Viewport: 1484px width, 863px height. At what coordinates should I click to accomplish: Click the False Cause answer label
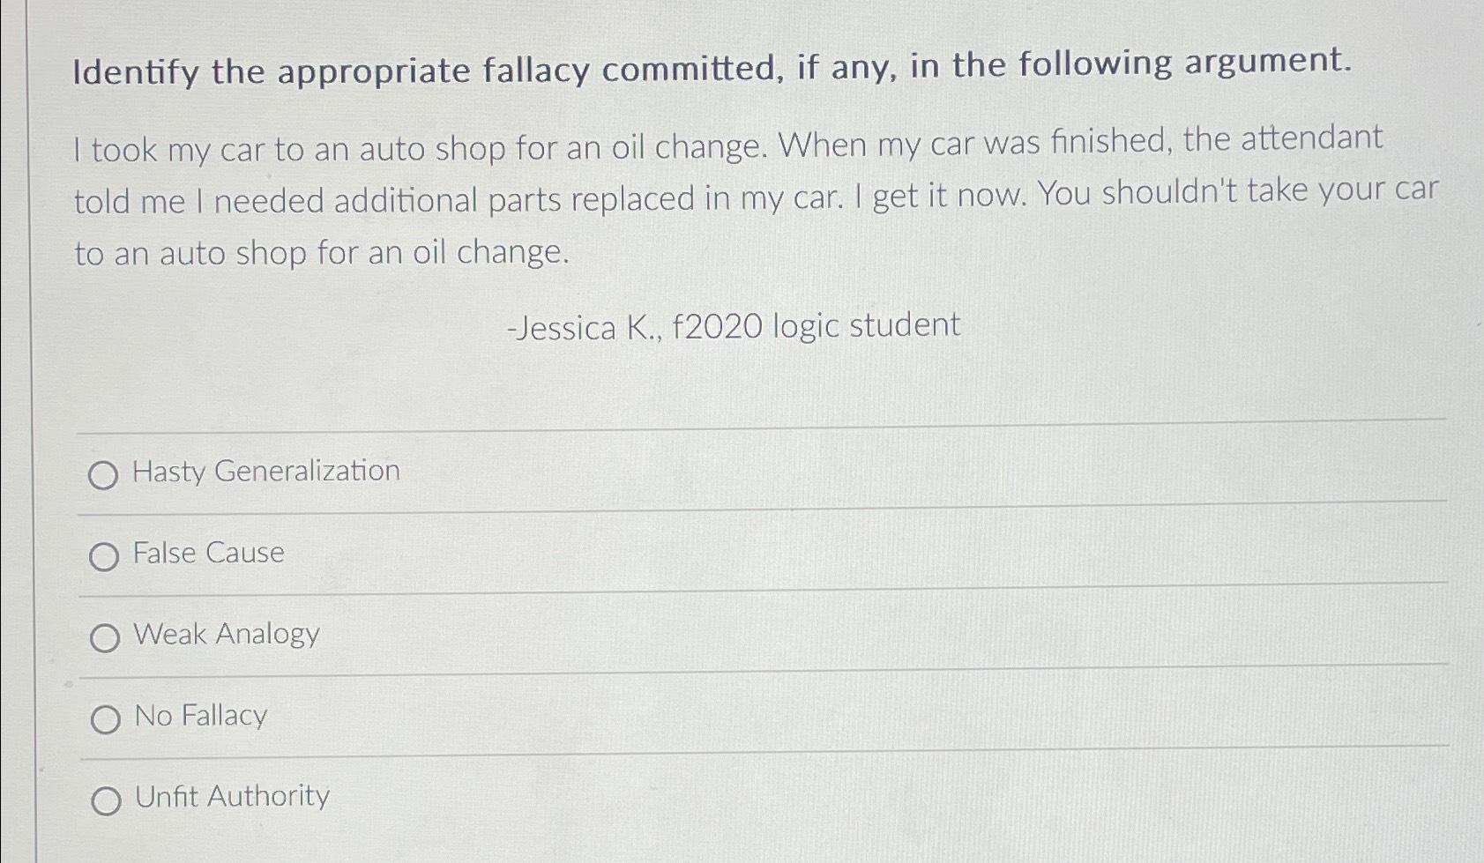click(207, 554)
